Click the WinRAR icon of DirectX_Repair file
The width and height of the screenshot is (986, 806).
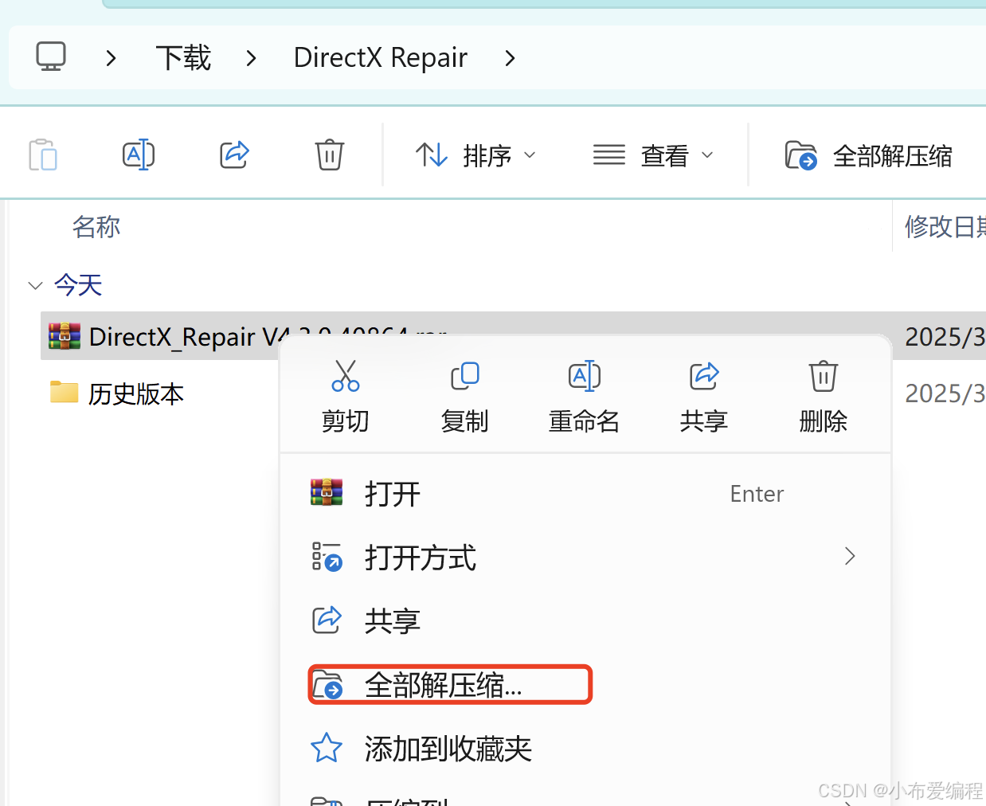[x=65, y=336]
